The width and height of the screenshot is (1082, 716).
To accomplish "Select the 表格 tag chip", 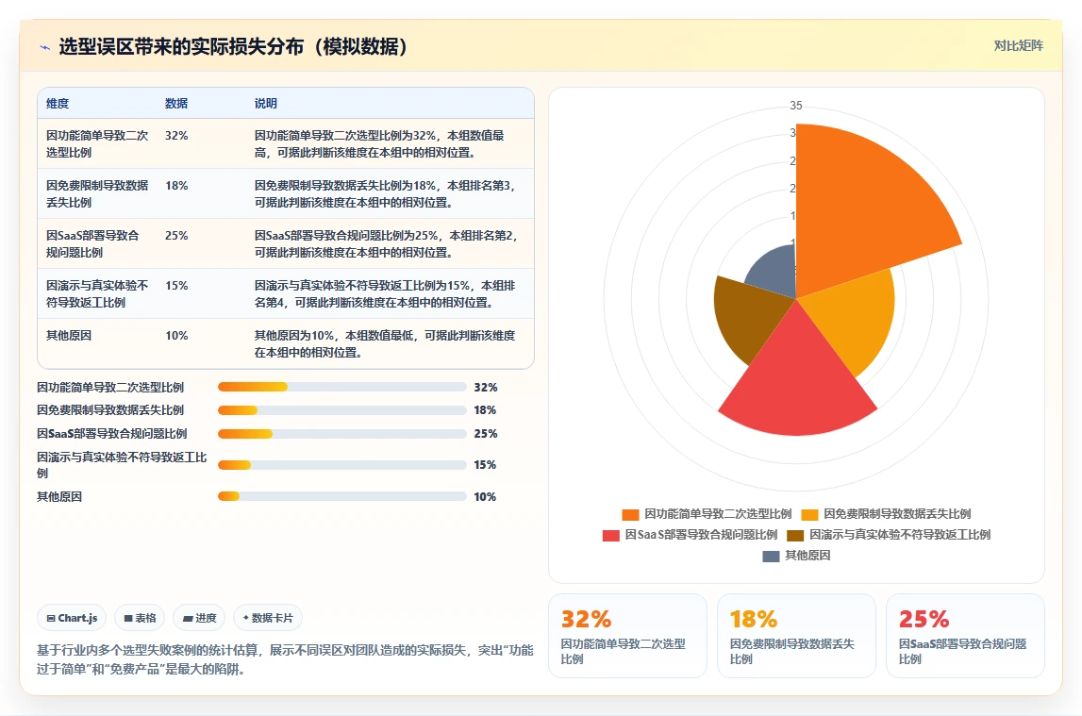I will (x=140, y=618).
